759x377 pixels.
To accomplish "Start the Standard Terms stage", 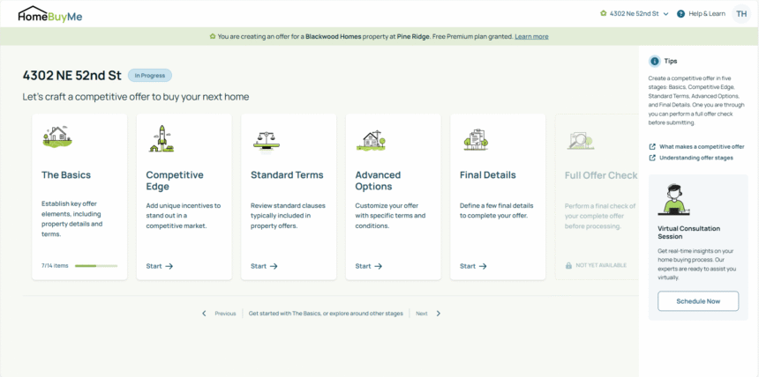I will [x=264, y=266].
